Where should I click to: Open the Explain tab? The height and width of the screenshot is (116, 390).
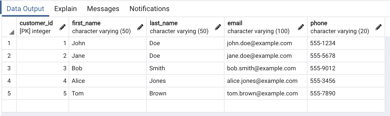pyautogui.click(x=65, y=9)
